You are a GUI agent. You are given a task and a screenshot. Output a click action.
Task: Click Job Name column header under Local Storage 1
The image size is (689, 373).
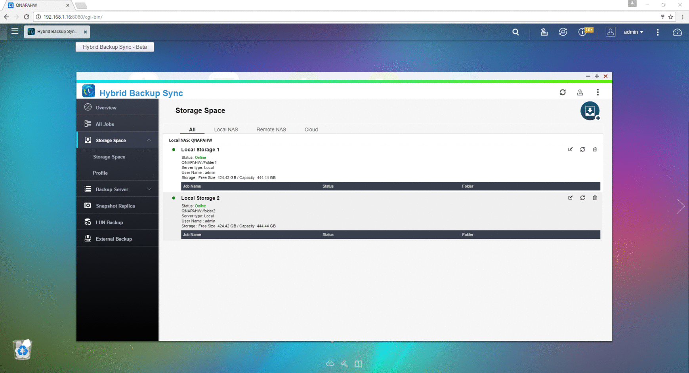click(x=192, y=186)
